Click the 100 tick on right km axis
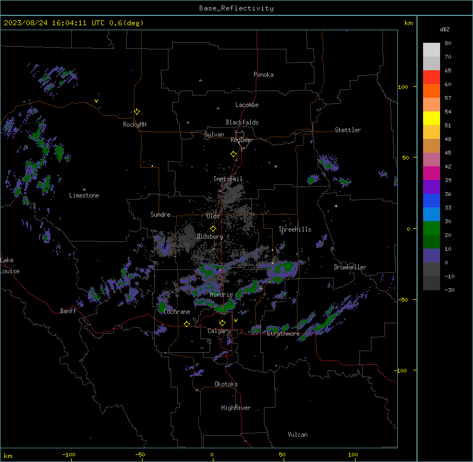473x462 pixels. (x=403, y=87)
